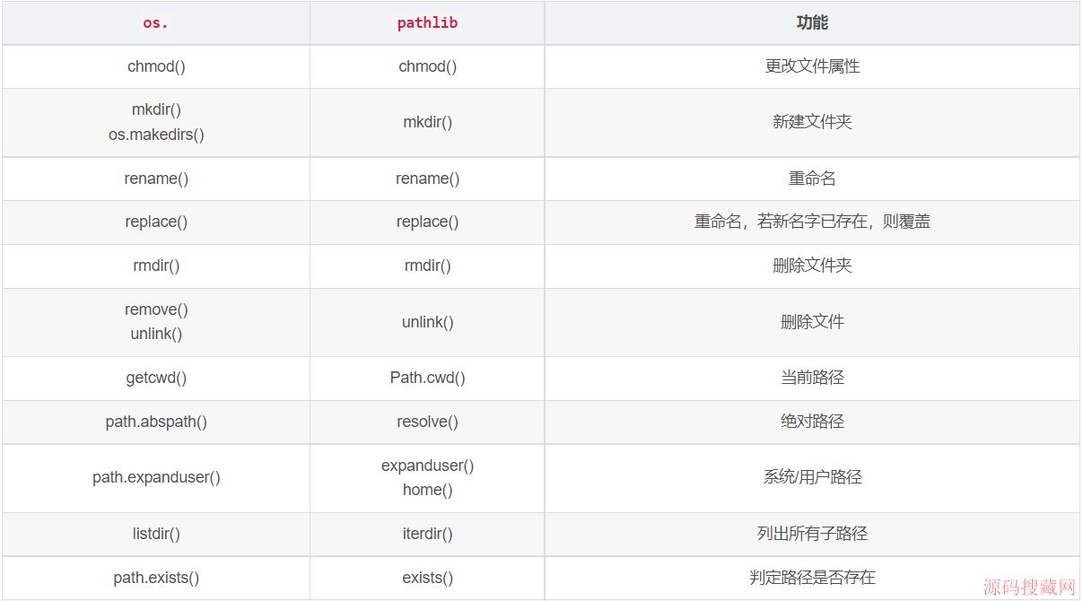1083x601 pixels.
Task: Click the iterdir() cell
Action: (x=427, y=534)
